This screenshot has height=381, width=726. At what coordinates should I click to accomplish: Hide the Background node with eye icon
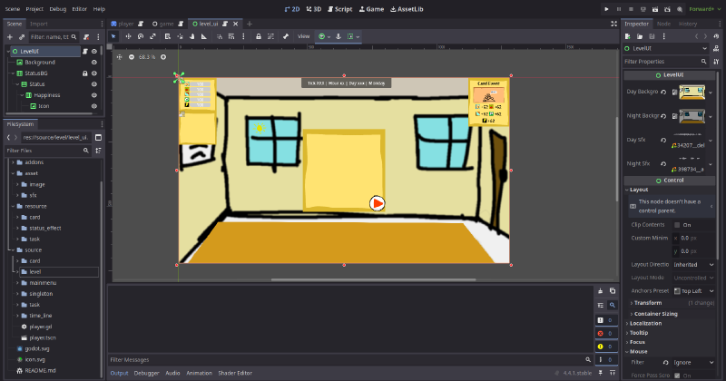(94, 63)
